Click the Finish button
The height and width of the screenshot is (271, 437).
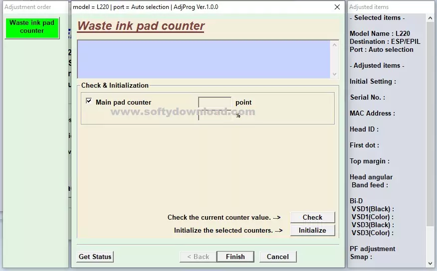point(235,257)
